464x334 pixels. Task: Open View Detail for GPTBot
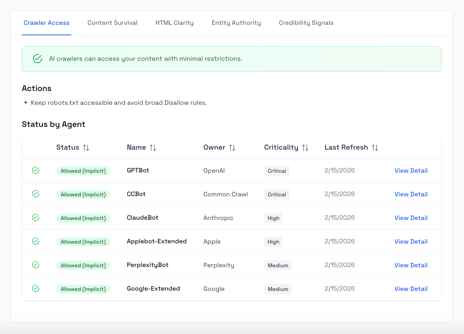[411, 171]
